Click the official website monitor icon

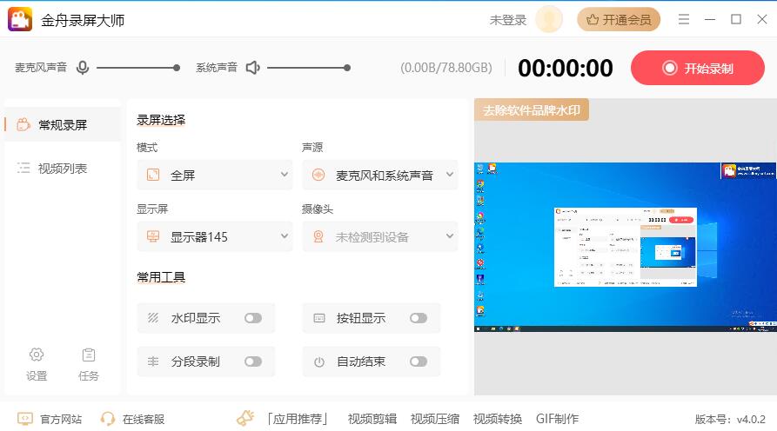click(x=25, y=419)
